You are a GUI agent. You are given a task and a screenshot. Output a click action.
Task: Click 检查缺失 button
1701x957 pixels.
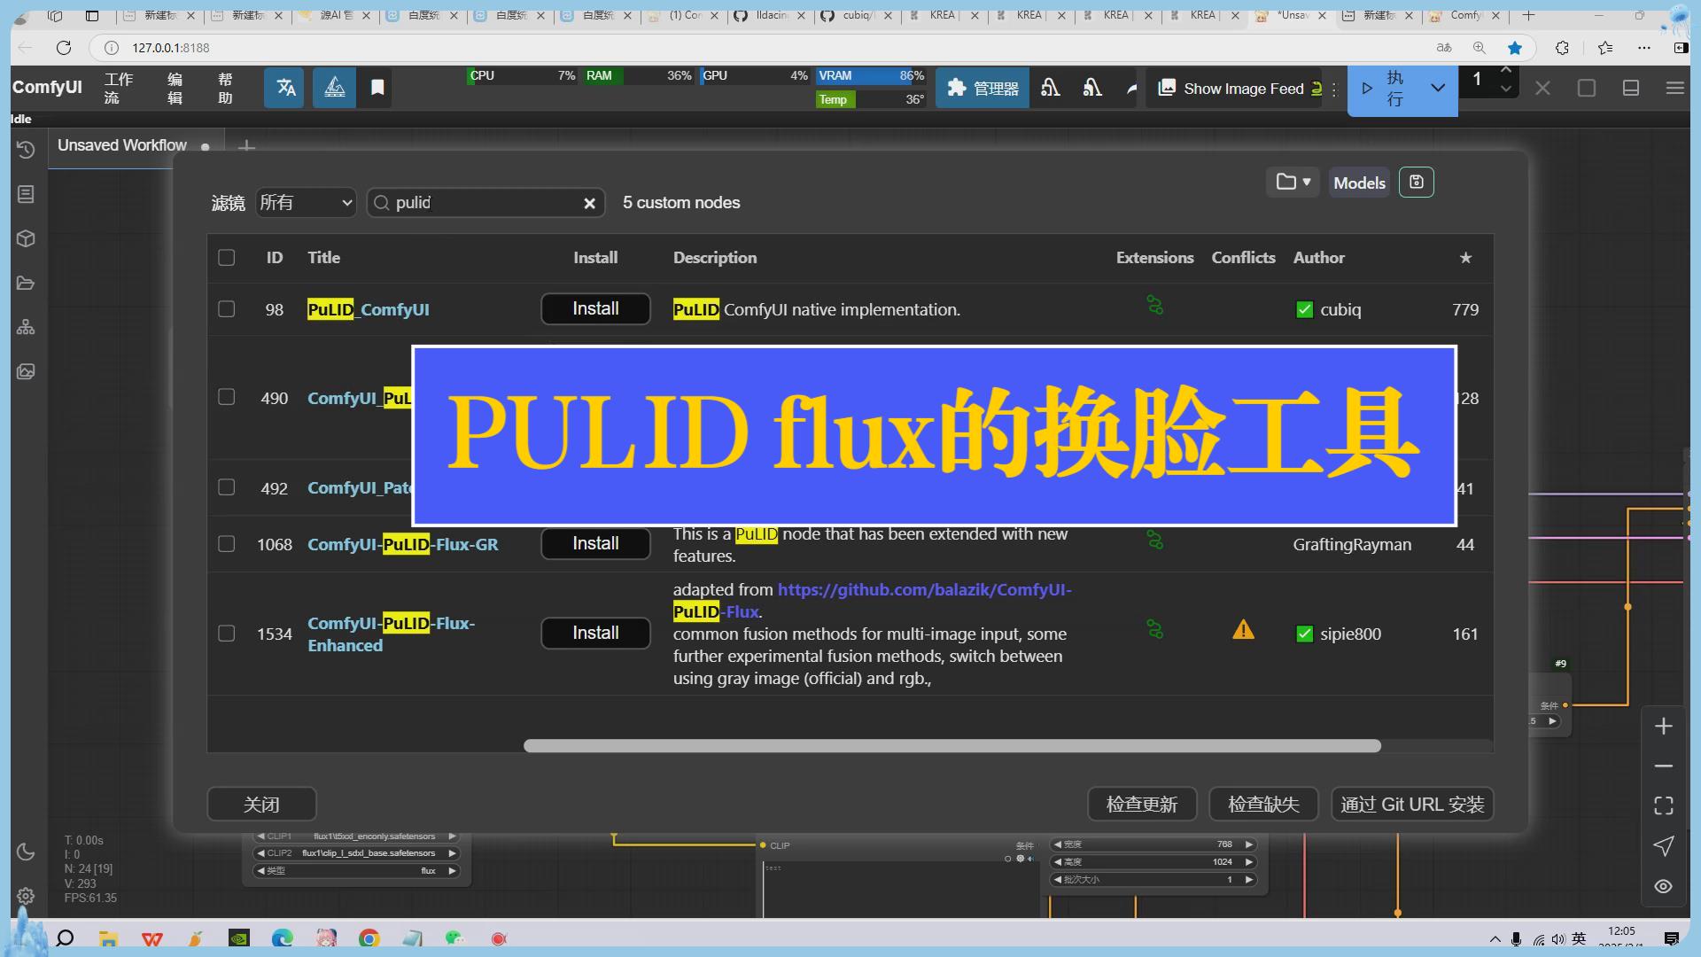click(1263, 805)
